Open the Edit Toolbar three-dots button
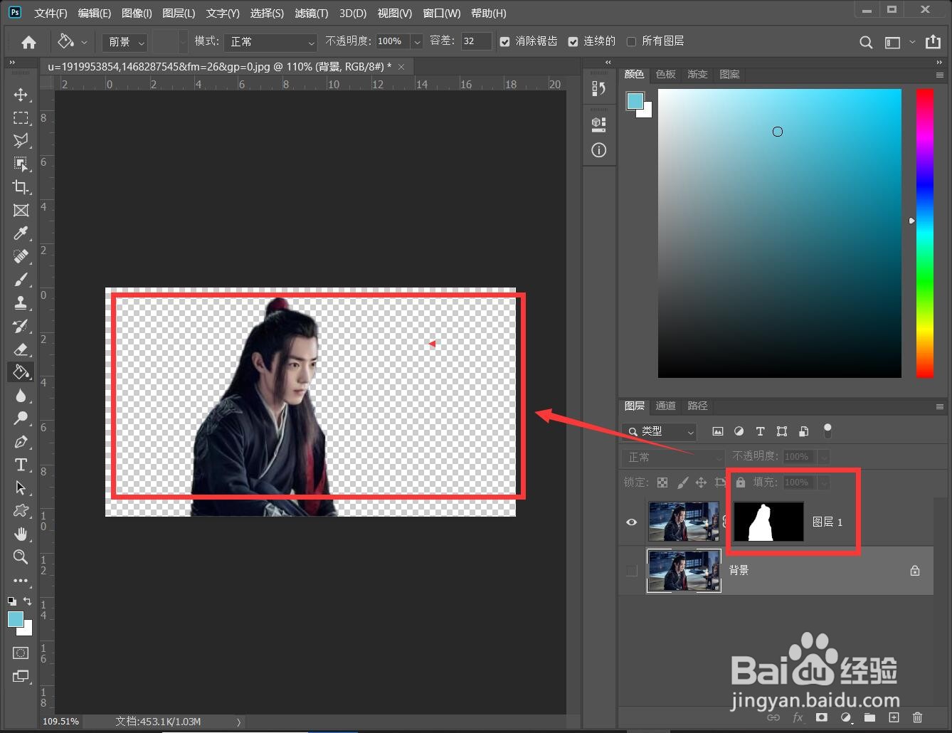The height and width of the screenshot is (733, 952). click(x=21, y=580)
